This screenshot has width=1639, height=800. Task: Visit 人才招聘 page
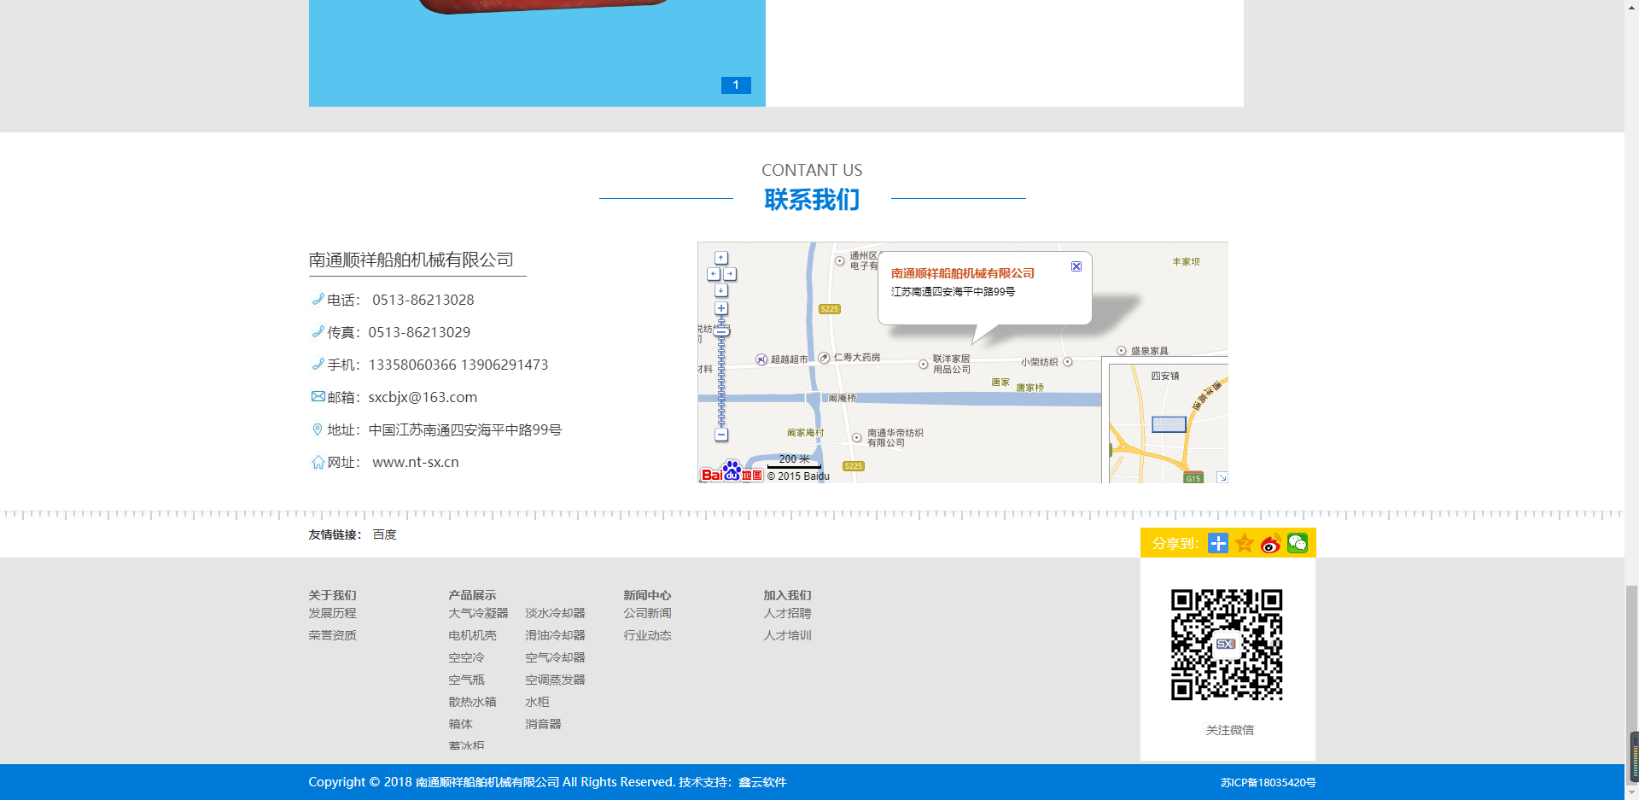787,613
